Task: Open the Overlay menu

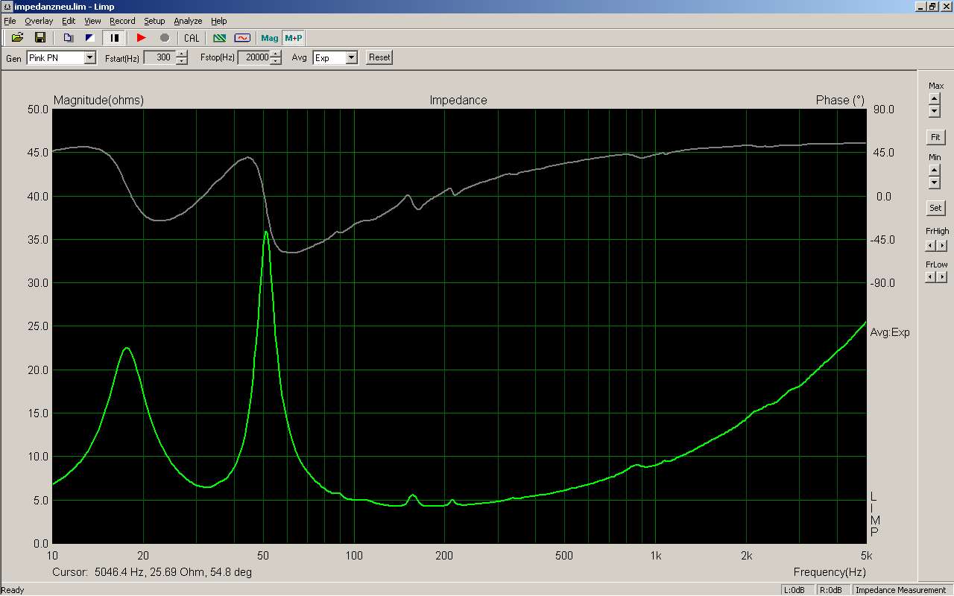Action: tap(39, 21)
